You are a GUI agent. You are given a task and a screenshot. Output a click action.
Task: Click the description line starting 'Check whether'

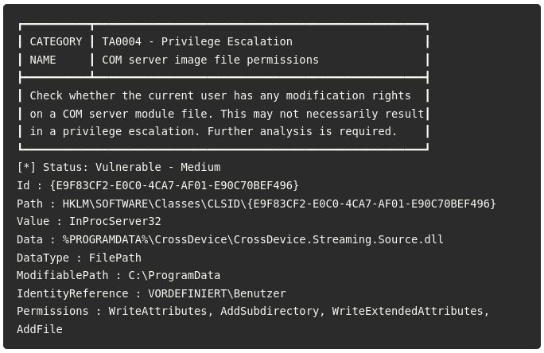(x=220, y=95)
